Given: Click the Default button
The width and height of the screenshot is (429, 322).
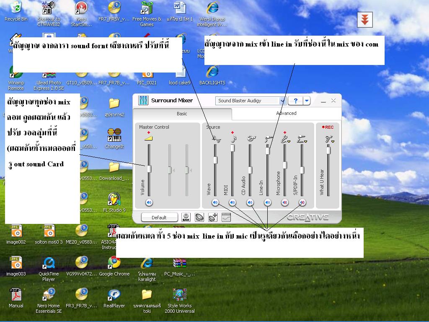Looking at the screenshot, I should tap(159, 218).
